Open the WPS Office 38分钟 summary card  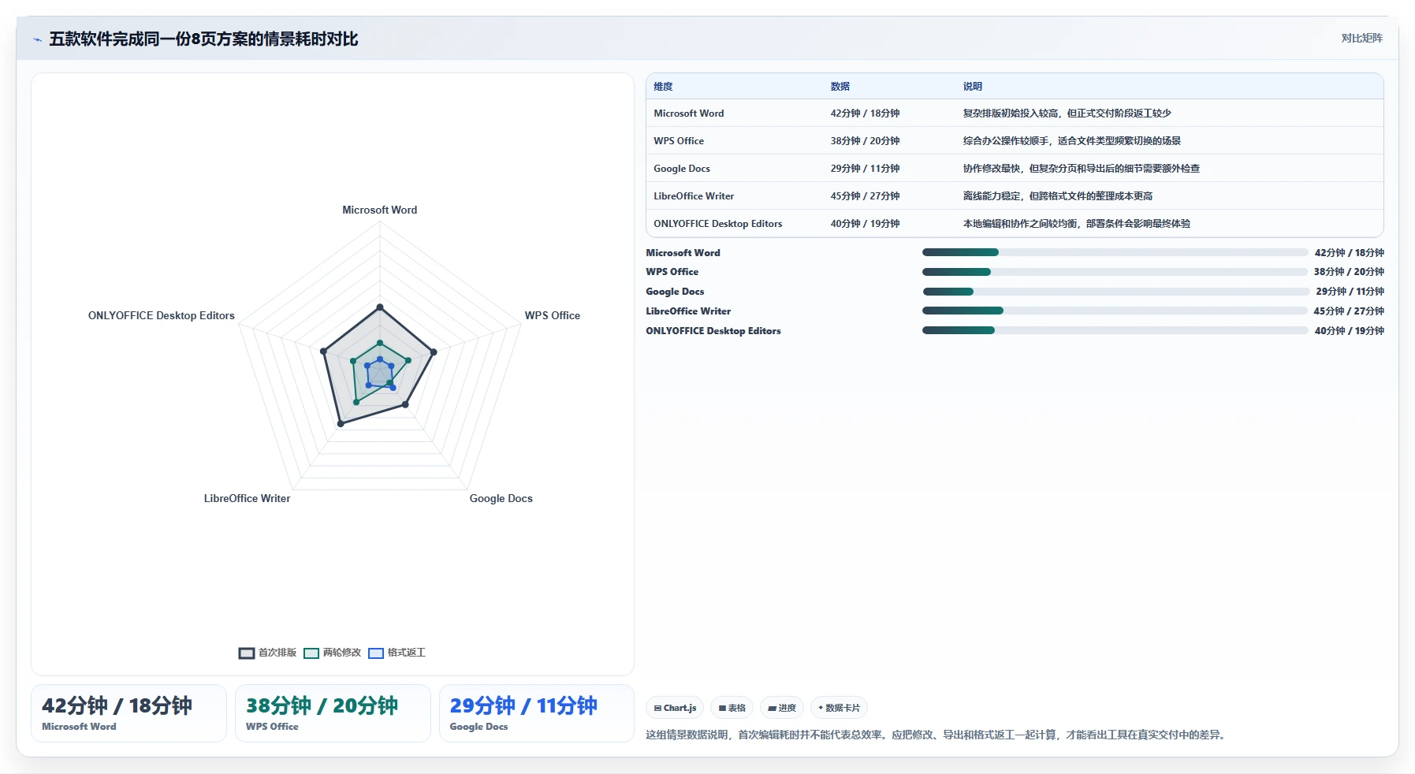(x=333, y=713)
